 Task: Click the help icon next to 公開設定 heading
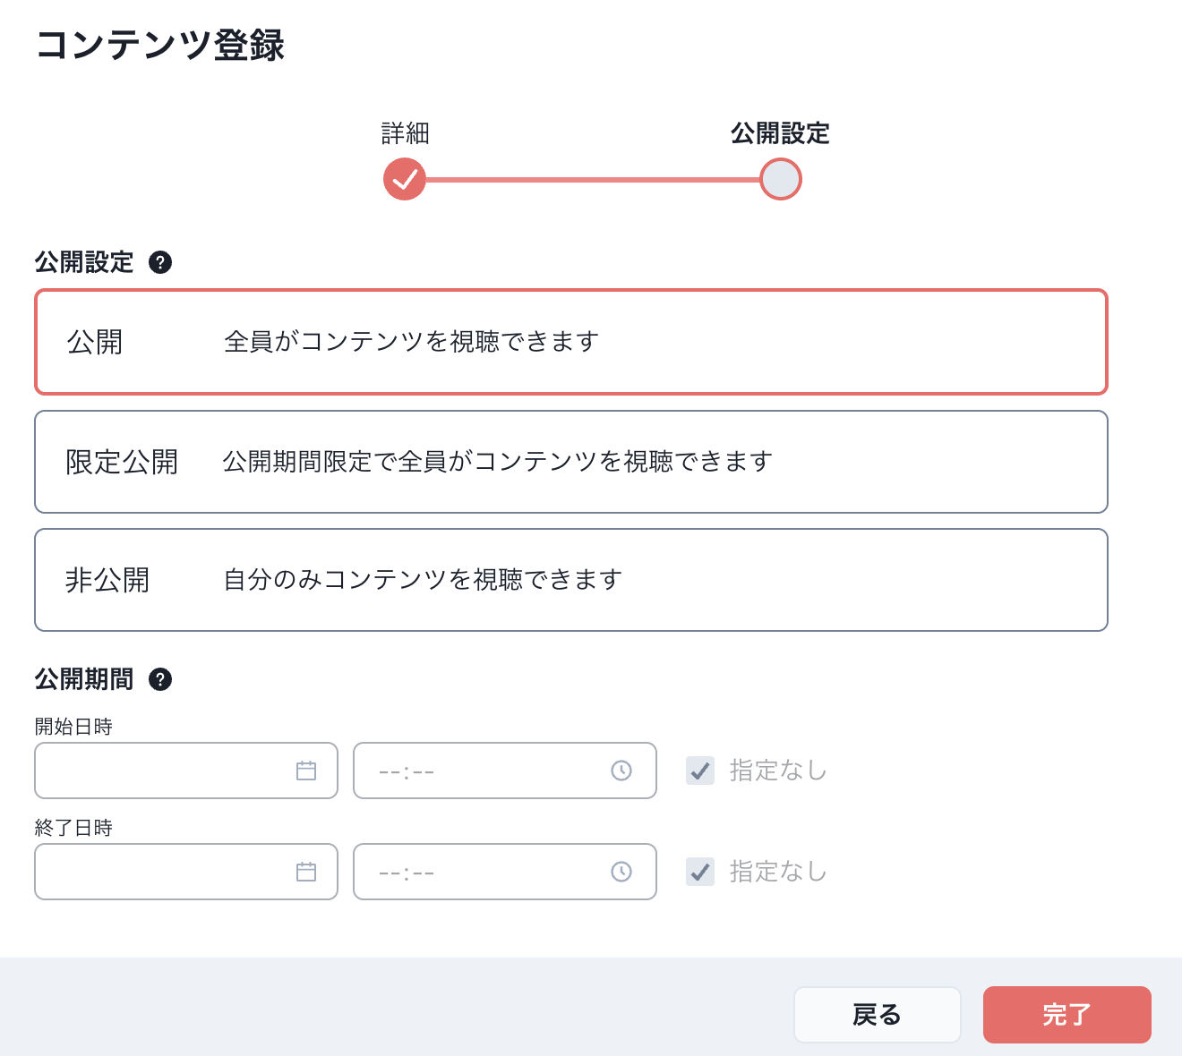tap(160, 262)
